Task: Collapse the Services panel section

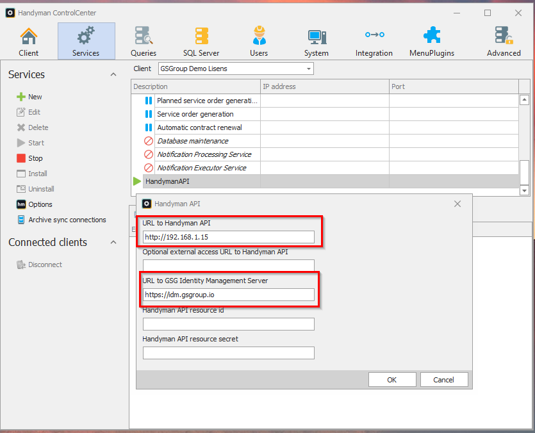Action: click(113, 74)
